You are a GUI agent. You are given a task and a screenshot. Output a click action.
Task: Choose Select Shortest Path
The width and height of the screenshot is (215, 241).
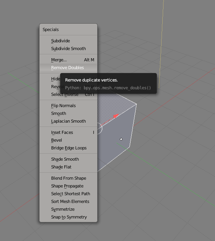[68, 194]
